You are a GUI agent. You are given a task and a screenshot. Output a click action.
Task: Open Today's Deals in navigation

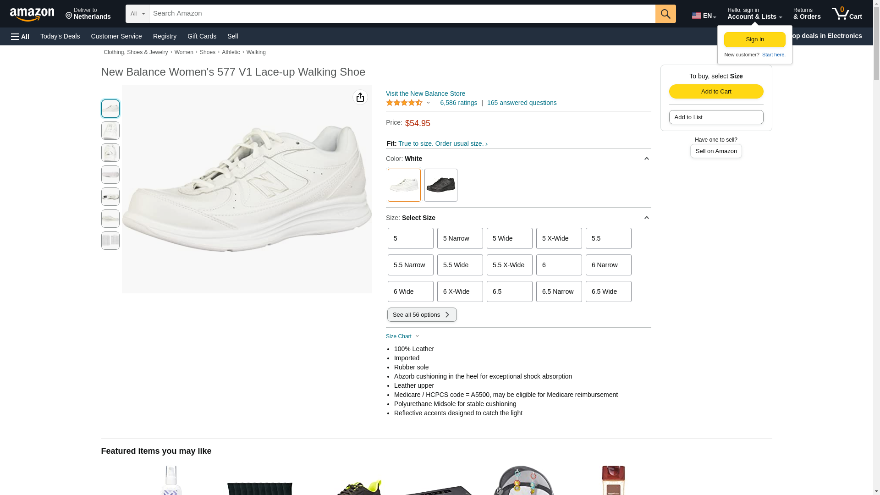tap(60, 36)
